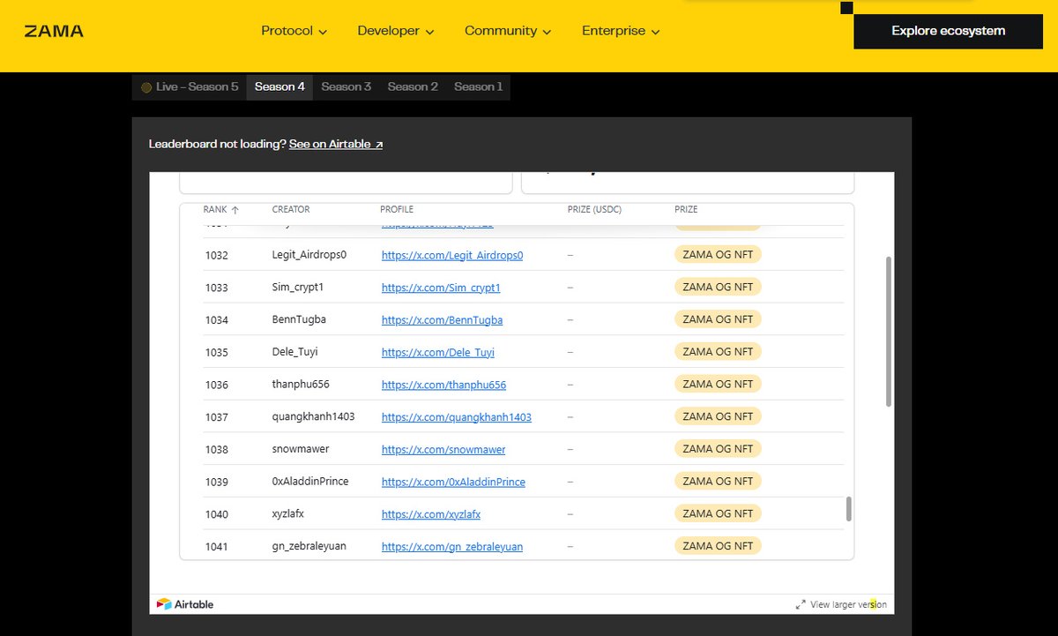Click the ZAMA OG NFT tag for rank 1032
The height and width of the screenshot is (636, 1058).
718,255
